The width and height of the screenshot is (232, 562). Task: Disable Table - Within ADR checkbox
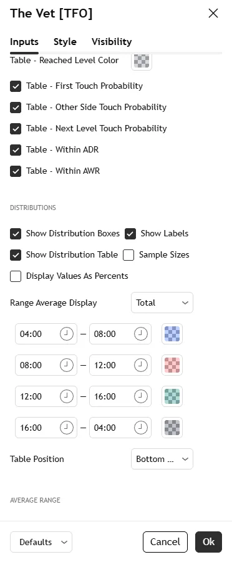tap(16, 150)
